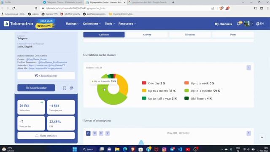Click the One day red legend swatch

tap(144, 83)
